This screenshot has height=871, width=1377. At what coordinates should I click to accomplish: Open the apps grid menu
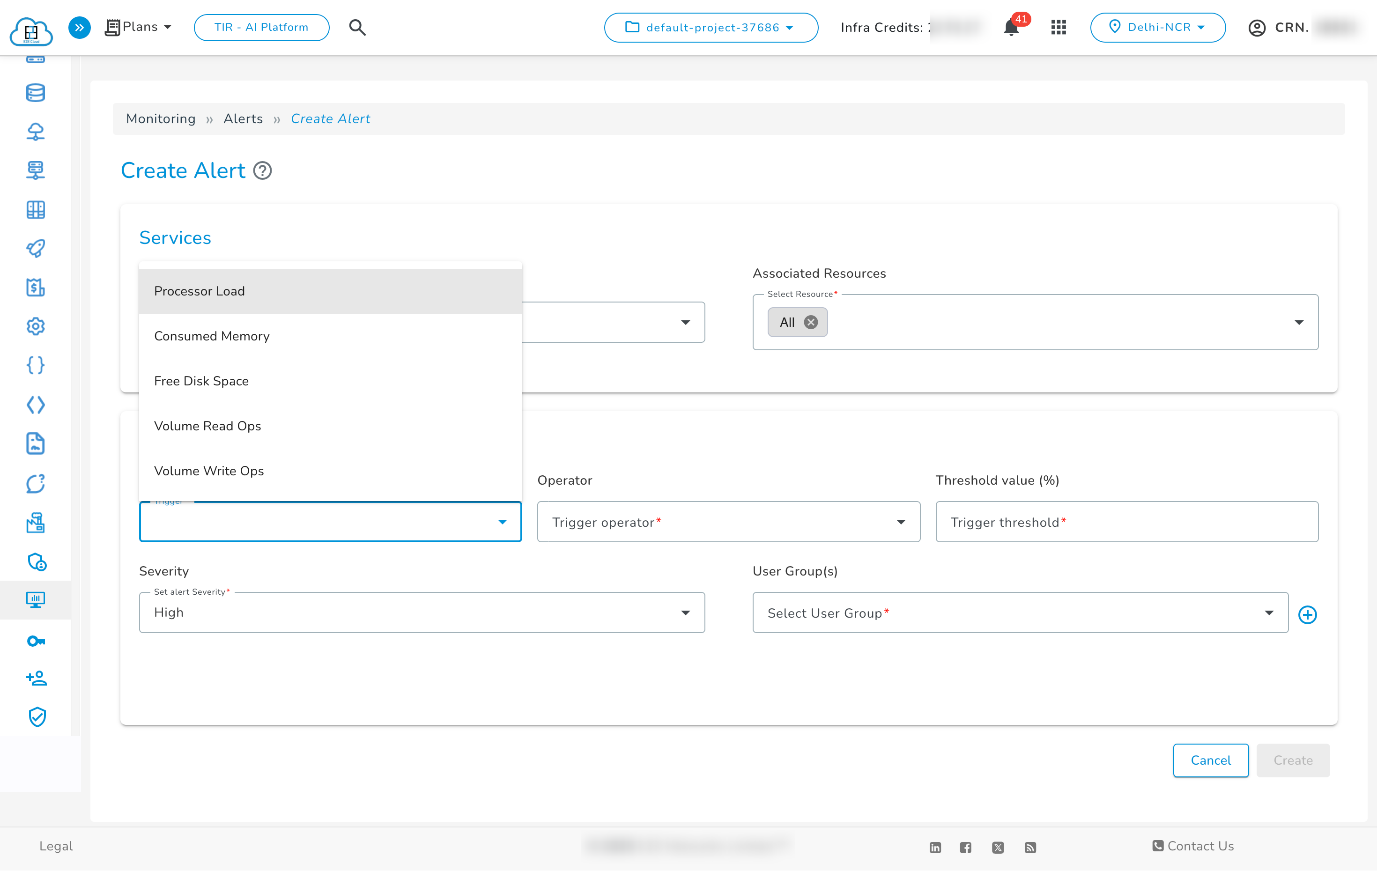(1059, 27)
